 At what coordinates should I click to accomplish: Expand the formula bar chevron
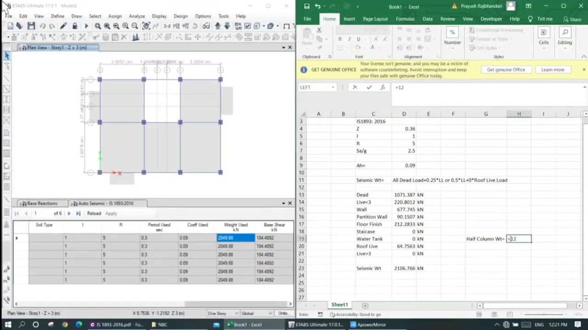pyautogui.click(x=584, y=87)
